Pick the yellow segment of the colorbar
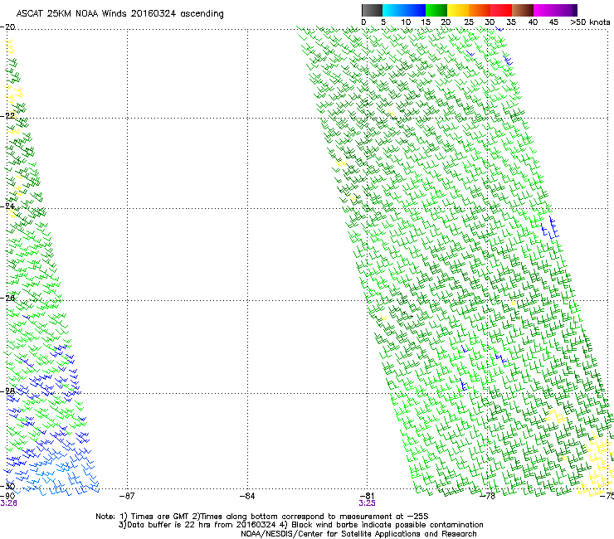Image resolution: width=614 pixels, height=539 pixels. [x=458, y=10]
